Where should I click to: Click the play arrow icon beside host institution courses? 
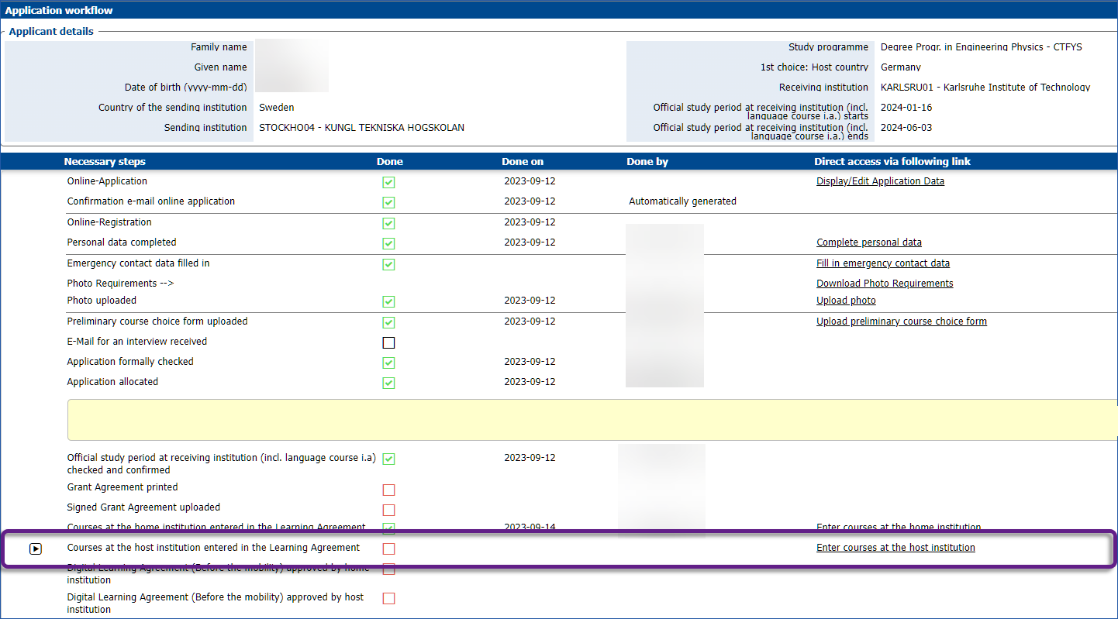36,549
